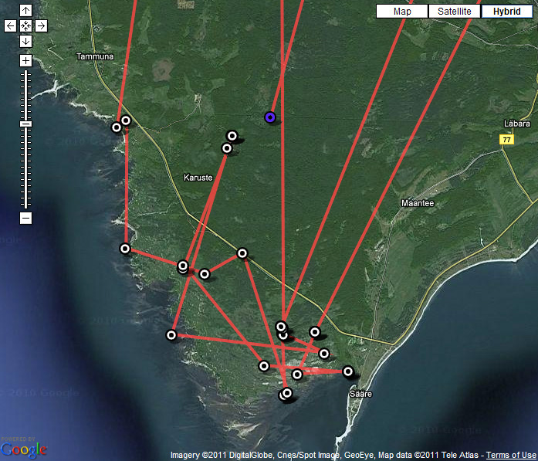538x461 pixels.
Task: Click the marker nearest Sääre
Action: 348,371
